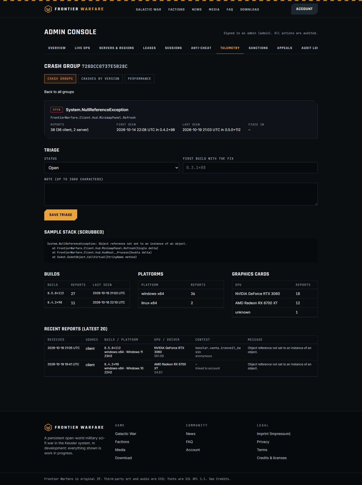Go to the Live Ops tab
362x485 pixels.
pos(82,48)
